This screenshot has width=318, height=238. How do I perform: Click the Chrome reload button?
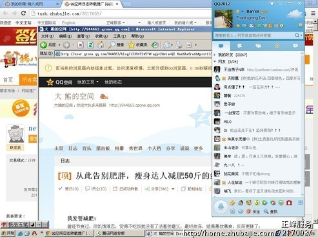[x=23, y=14]
